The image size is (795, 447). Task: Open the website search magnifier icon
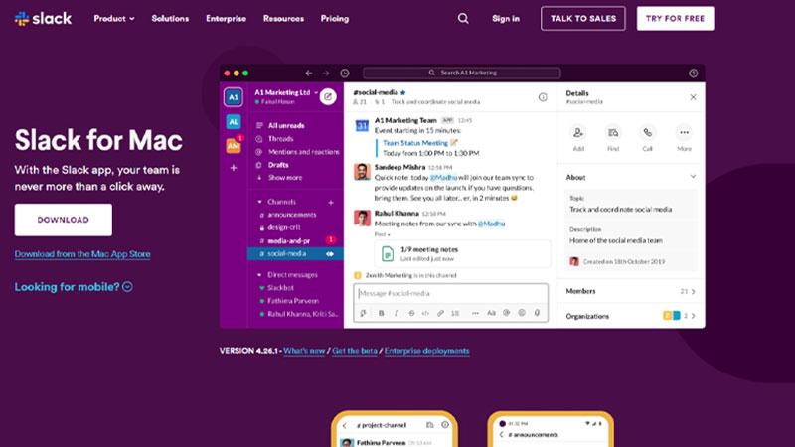point(463,19)
